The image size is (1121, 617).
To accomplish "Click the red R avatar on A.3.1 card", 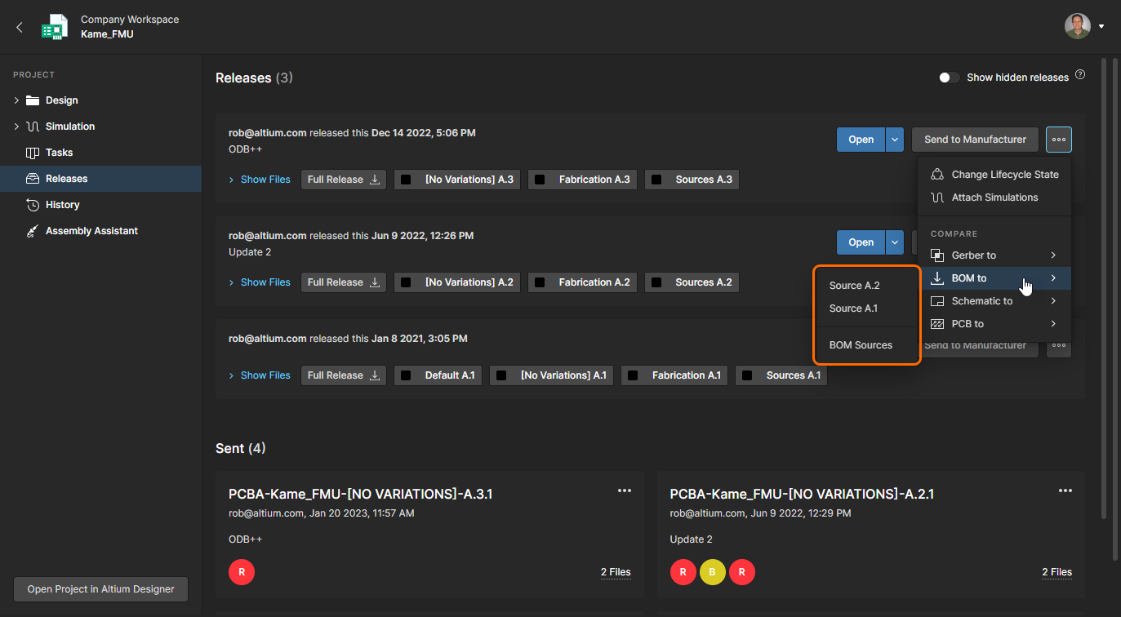I will pyautogui.click(x=242, y=572).
